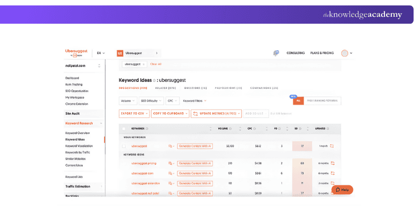The height and width of the screenshot is (222, 419).
Task: Switch to the PREPOSITIONS tab
Action: click(x=228, y=88)
